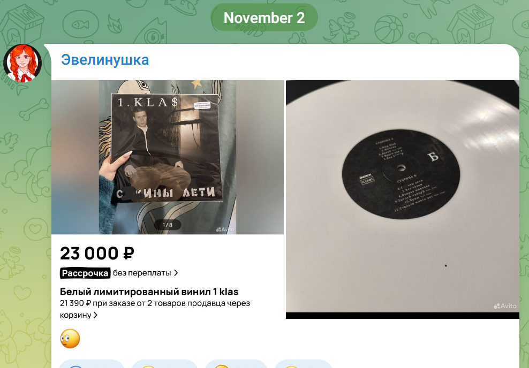Click the blue emoji reaction pill
Screen dimensions: 529x368
pyautogui.click(x=91, y=364)
